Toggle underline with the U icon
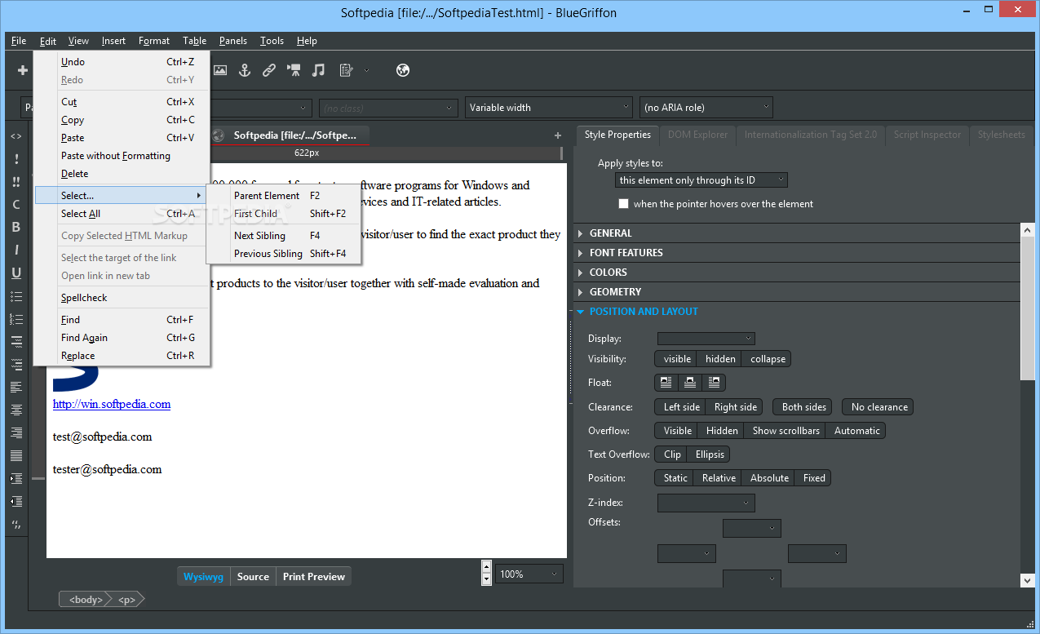 (x=16, y=273)
